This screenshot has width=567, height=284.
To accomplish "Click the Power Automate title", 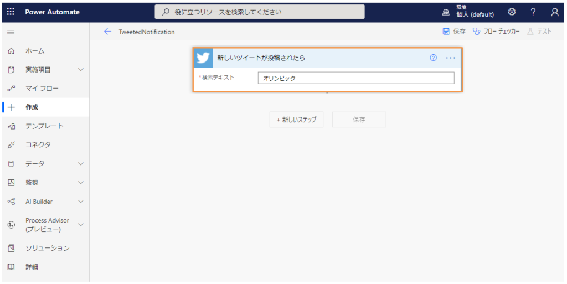I will coord(53,12).
